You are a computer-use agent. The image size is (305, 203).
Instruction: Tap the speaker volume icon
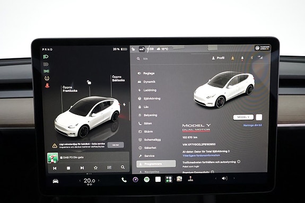[x=225, y=178]
